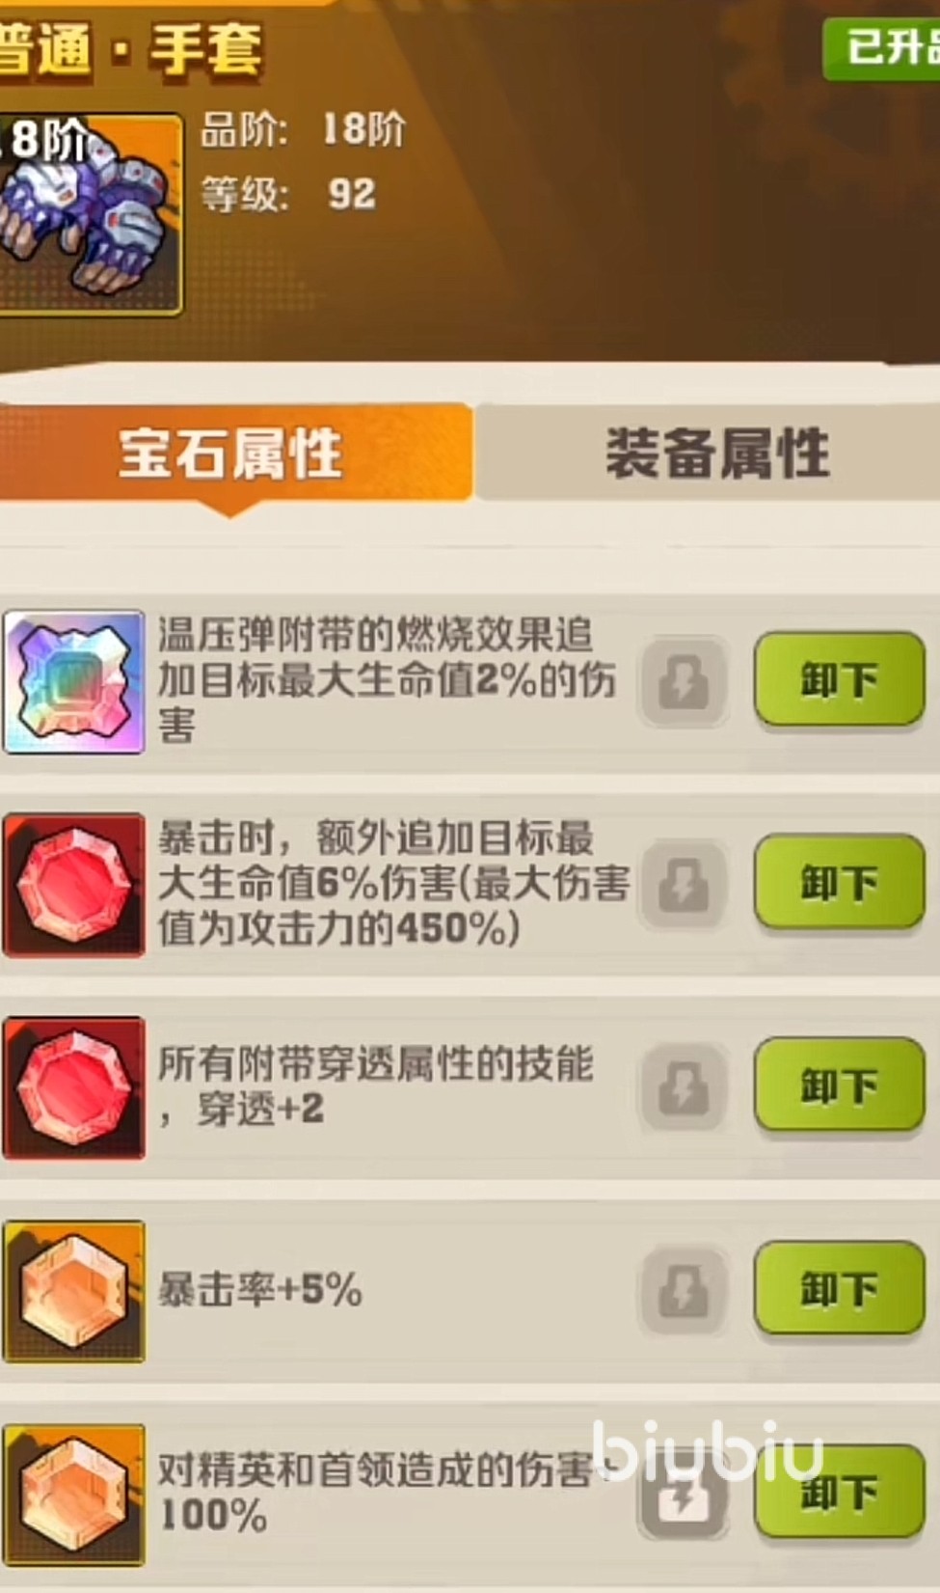The image size is (940, 1593).
Task: Click 卸下 for the 精英和首领 damage gem
Action: coord(839,1493)
